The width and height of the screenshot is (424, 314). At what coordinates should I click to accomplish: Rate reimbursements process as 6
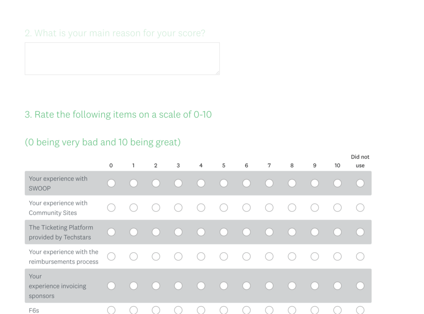pyautogui.click(x=246, y=256)
